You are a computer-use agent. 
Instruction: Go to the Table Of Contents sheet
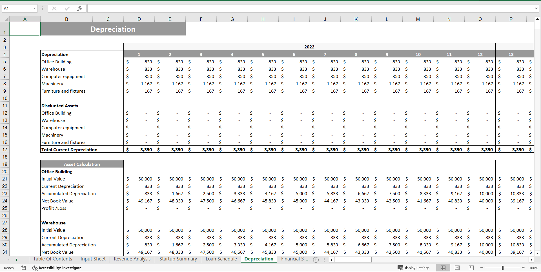[52, 259]
